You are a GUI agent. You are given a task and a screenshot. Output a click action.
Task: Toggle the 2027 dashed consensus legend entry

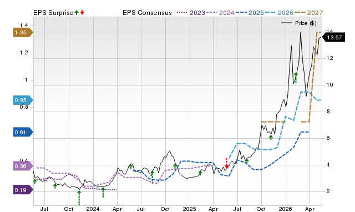click(308, 13)
